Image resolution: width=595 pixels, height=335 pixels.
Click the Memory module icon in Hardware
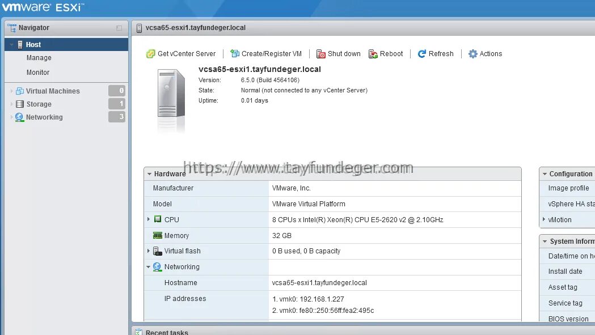click(x=158, y=235)
